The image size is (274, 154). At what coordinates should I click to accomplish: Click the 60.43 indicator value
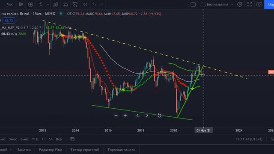6,34
